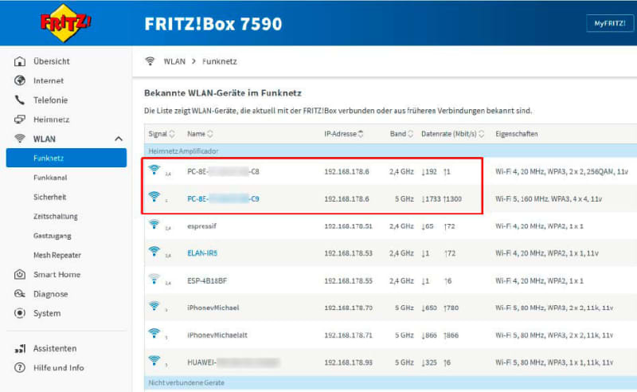The width and height of the screenshot is (637, 392).
Task: Click IP address 192.168.178.55
Action: coord(348,280)
